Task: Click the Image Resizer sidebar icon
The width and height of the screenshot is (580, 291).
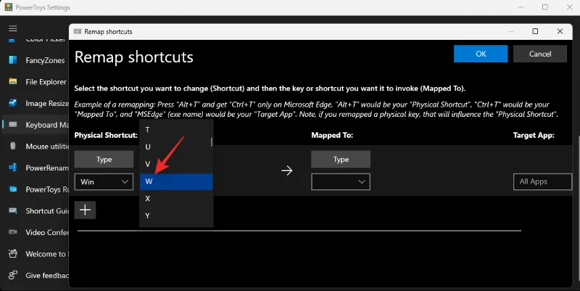Action: tap(13, 103)
